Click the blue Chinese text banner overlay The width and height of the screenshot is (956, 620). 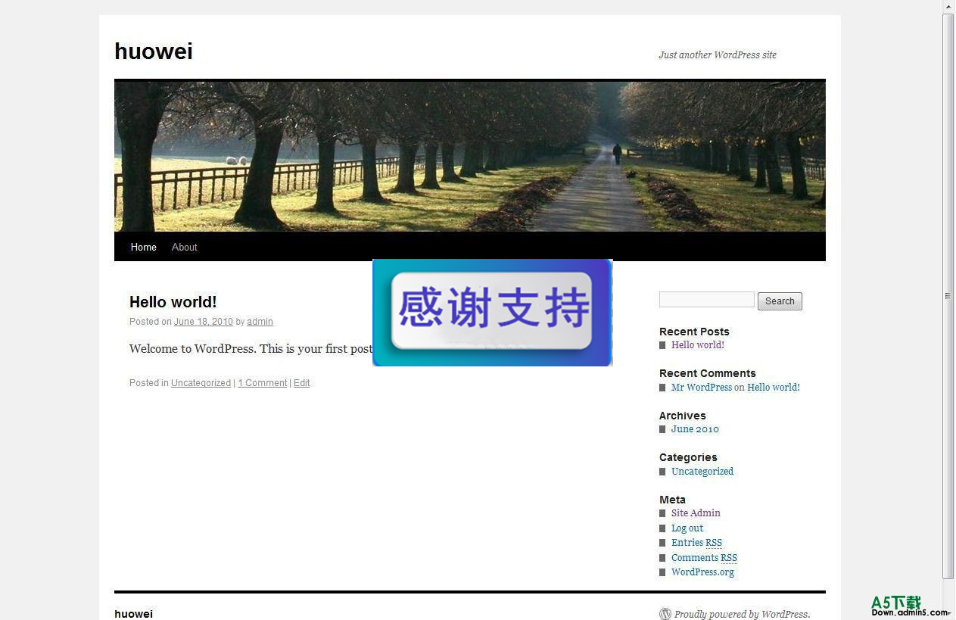[493, 313]
